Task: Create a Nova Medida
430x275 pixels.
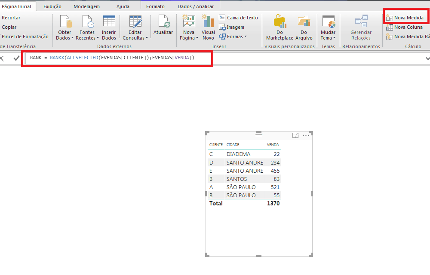Action: (x=405, y=18)
